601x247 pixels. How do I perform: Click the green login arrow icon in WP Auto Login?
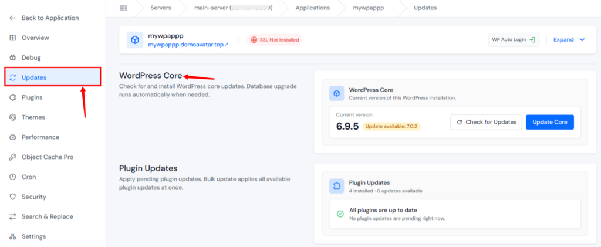tap(532, 40)
